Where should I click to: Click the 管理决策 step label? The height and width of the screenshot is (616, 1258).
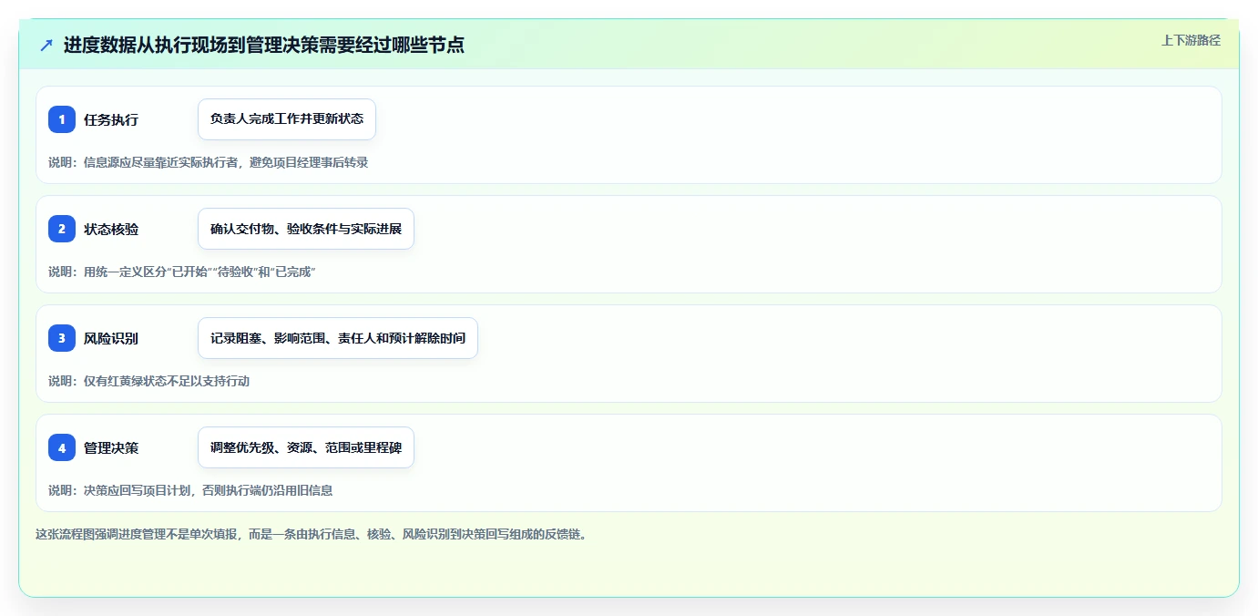tap(111, 447)
